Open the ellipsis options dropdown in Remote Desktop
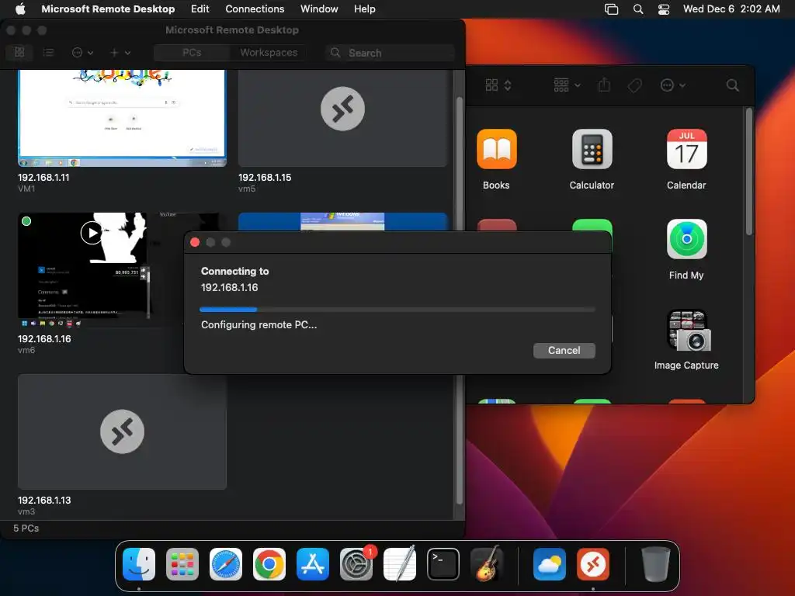Viewport: 795px width, 596px height. click(82, 52)
